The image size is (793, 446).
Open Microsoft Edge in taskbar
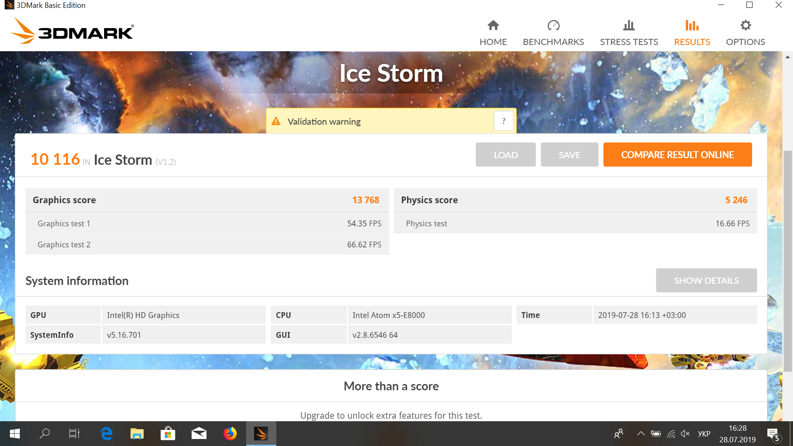[x=106, y=434]
